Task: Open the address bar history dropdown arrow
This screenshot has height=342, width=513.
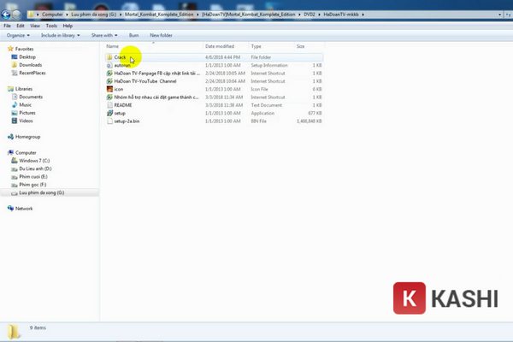Action: tap(499, 15)
